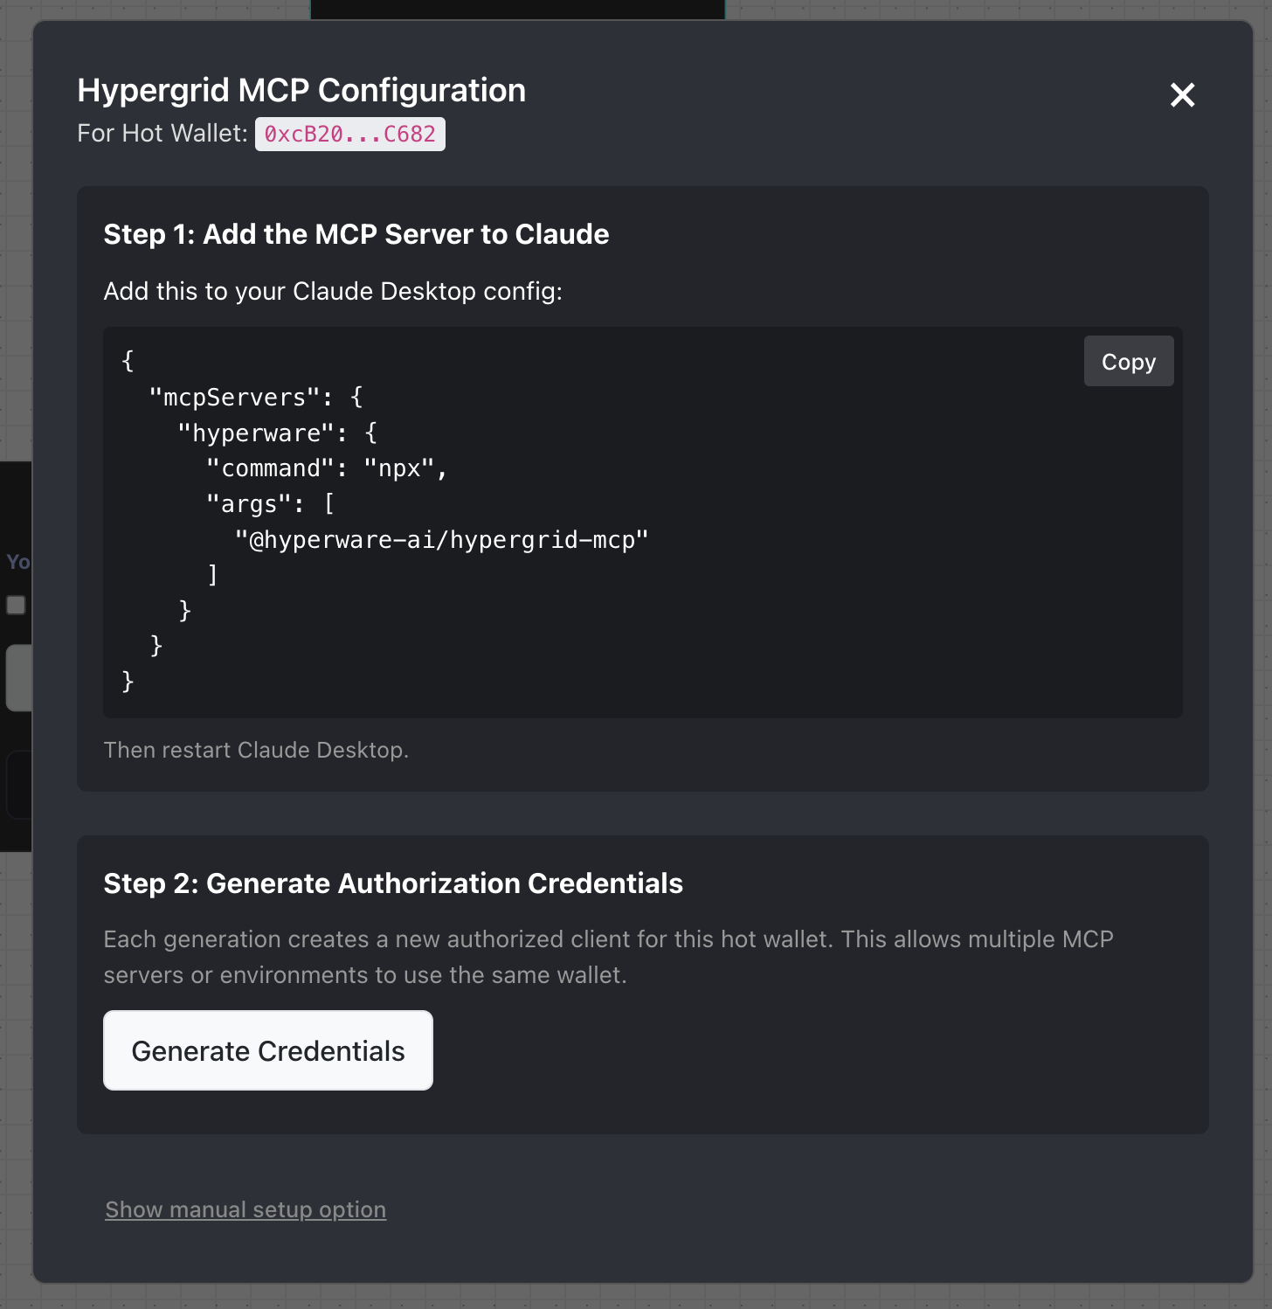Click the Step 1 heading about Claude
Image resolution: width=1272 pixels, height=1309 pixels.
(x=356, y=234)
